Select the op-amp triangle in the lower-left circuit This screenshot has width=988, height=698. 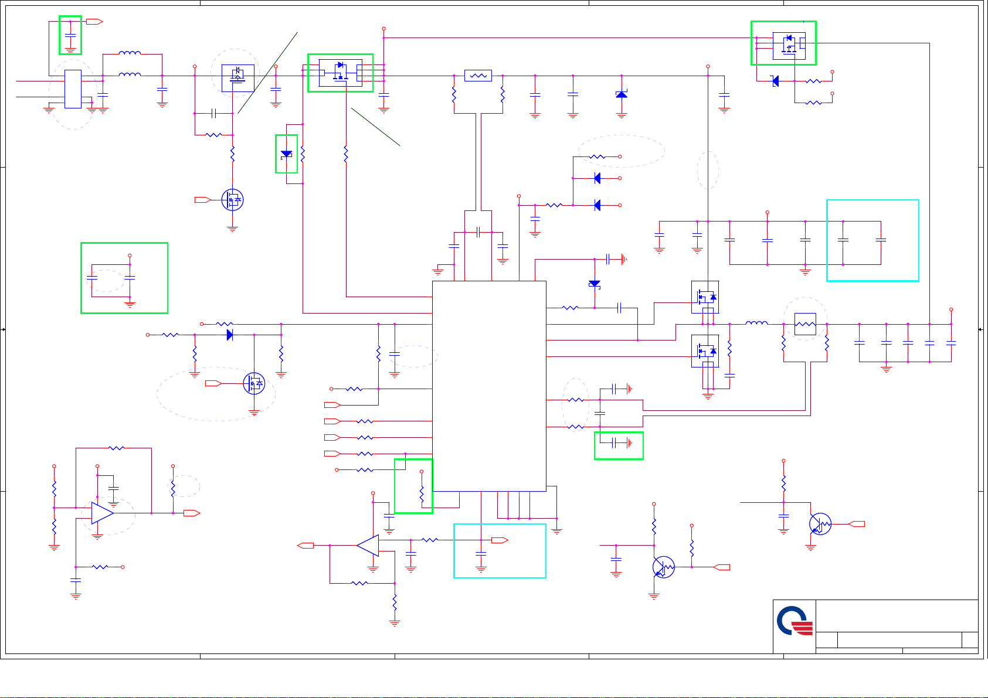[x=103, y=513]
